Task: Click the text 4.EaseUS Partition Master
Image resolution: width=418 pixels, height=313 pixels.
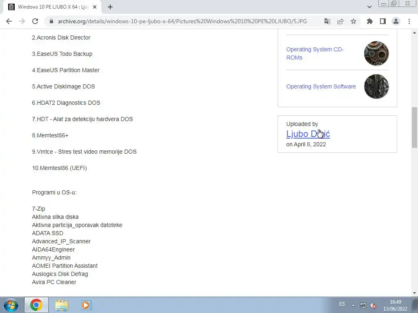Action: coord(66,70)
